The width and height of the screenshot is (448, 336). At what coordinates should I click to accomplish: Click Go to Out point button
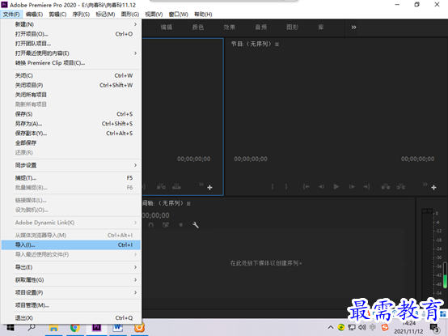(x=366, y=187)
